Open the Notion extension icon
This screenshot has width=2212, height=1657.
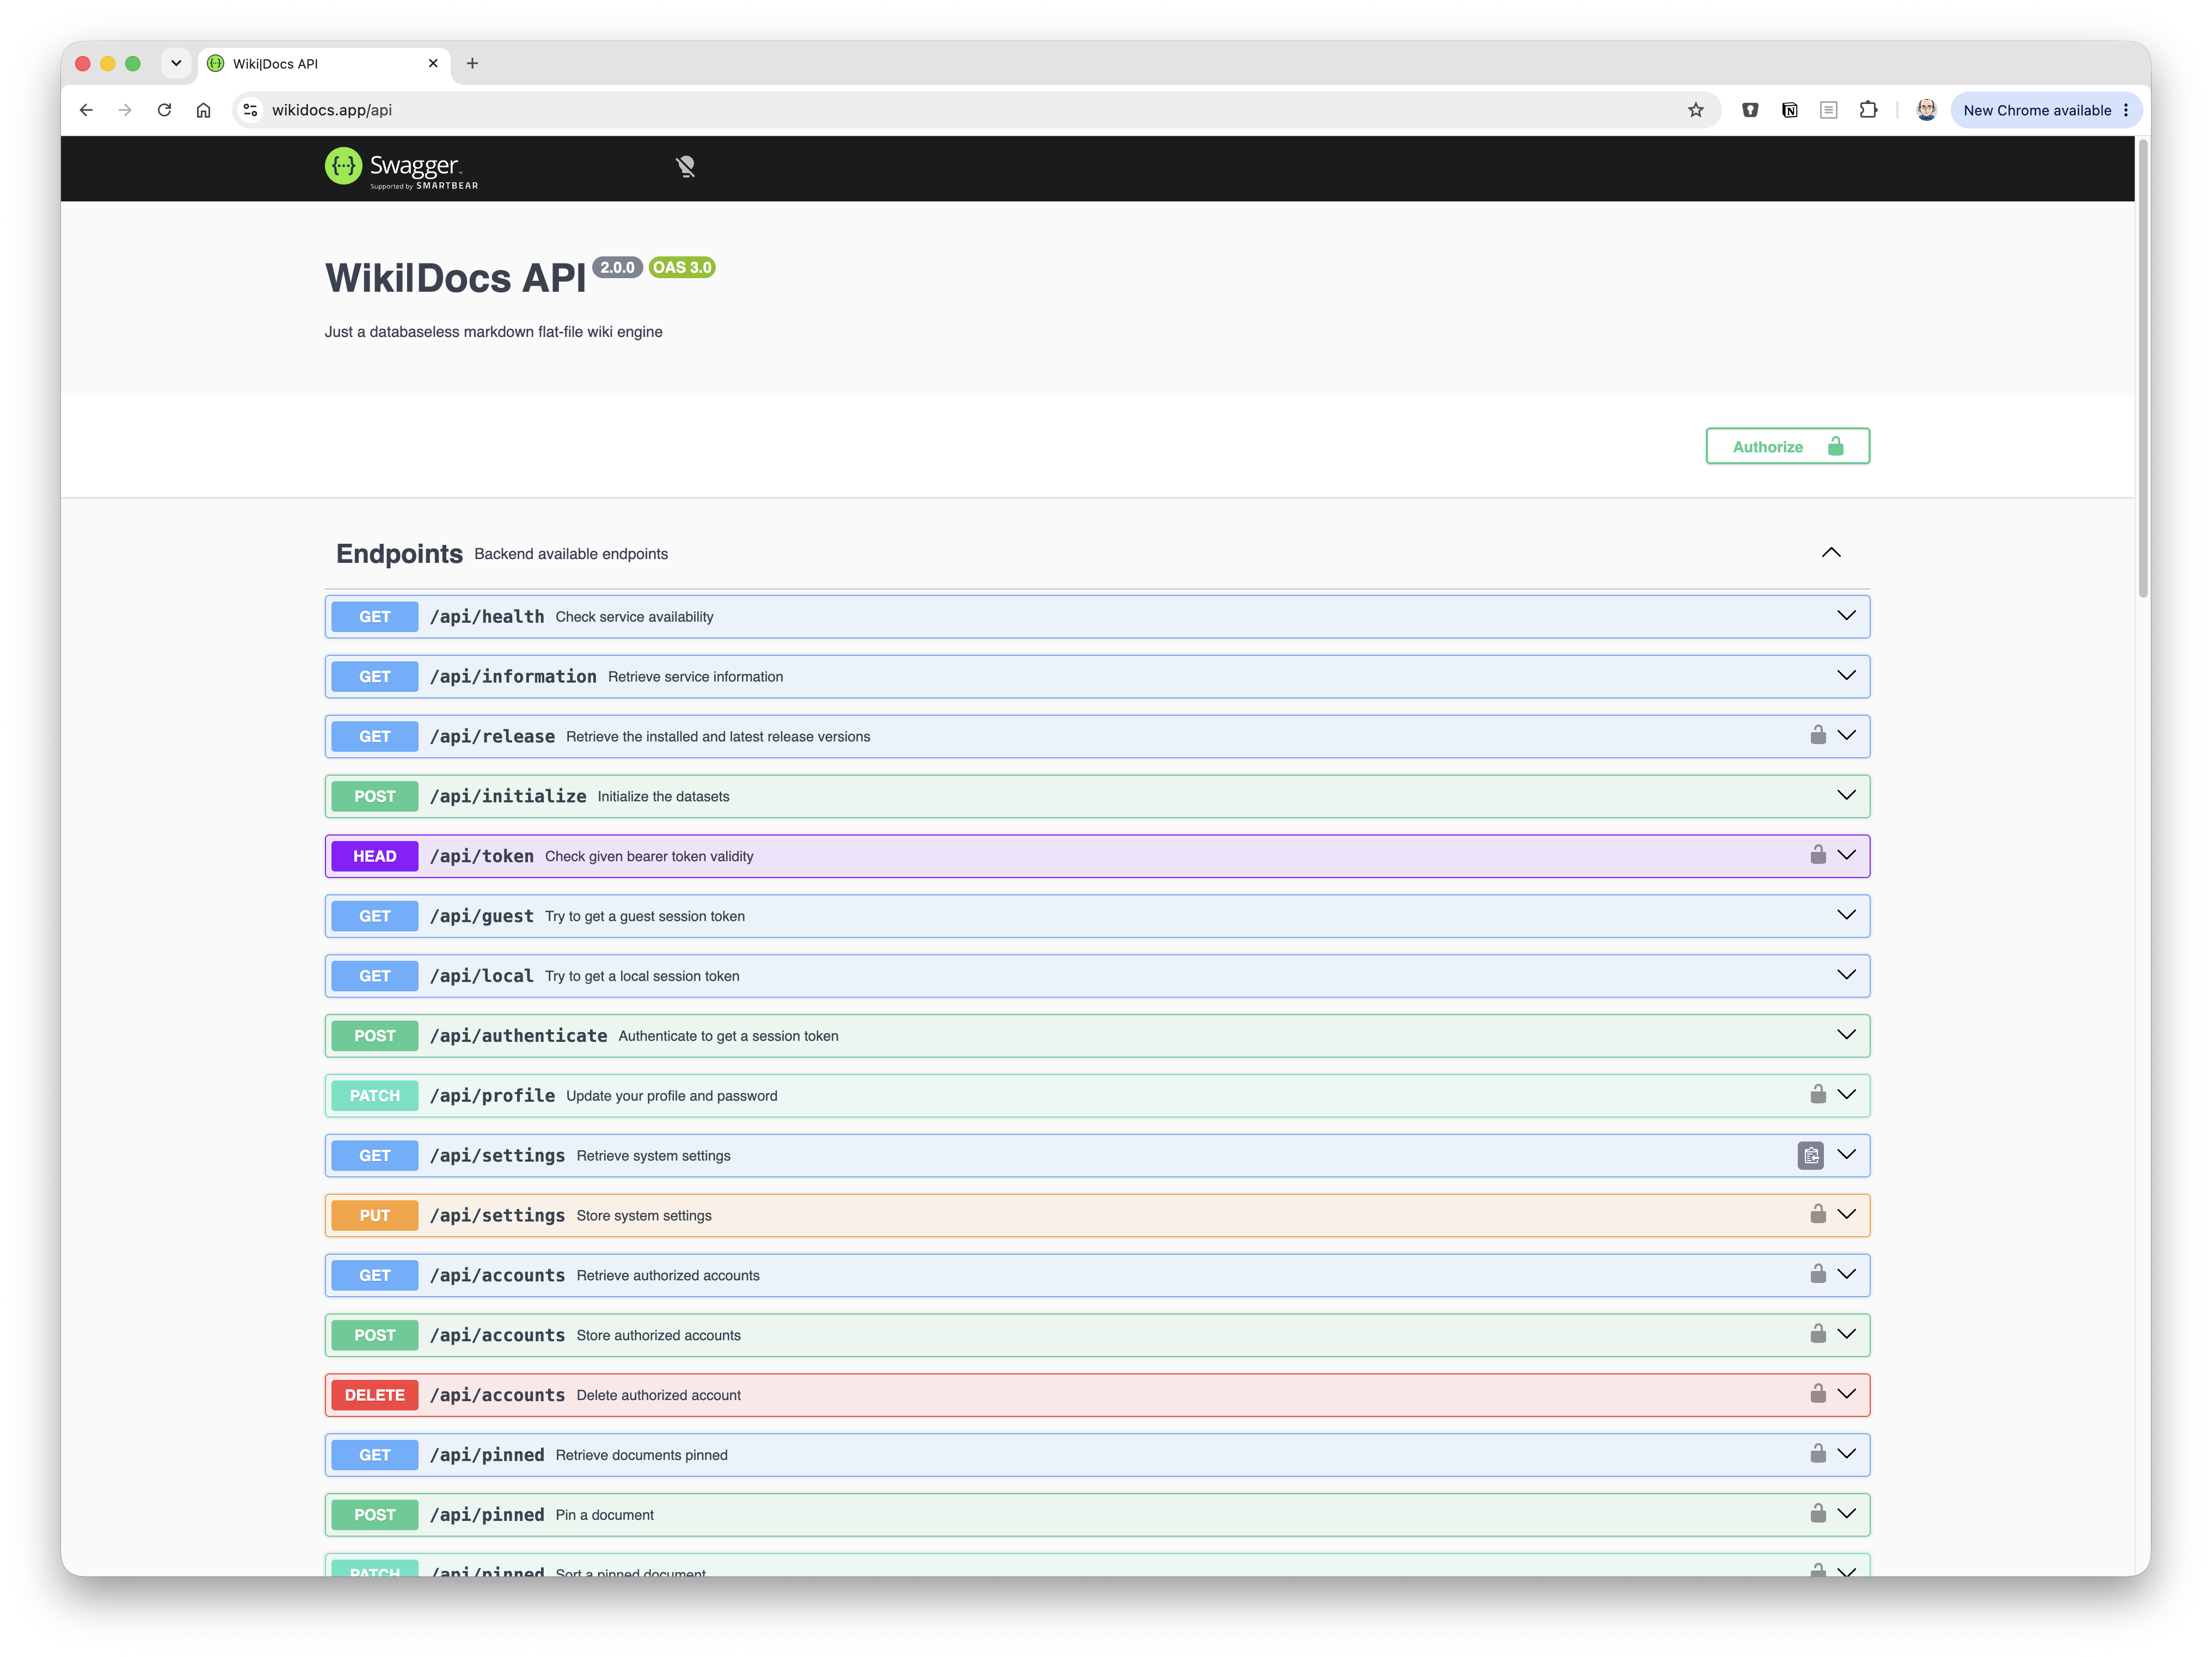point(1789,110)
